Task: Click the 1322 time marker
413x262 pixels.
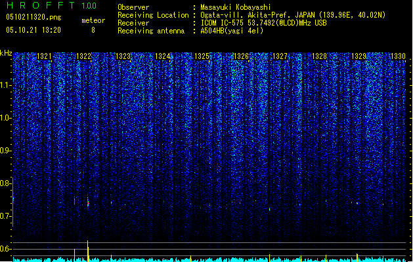Action: (83, 56)
